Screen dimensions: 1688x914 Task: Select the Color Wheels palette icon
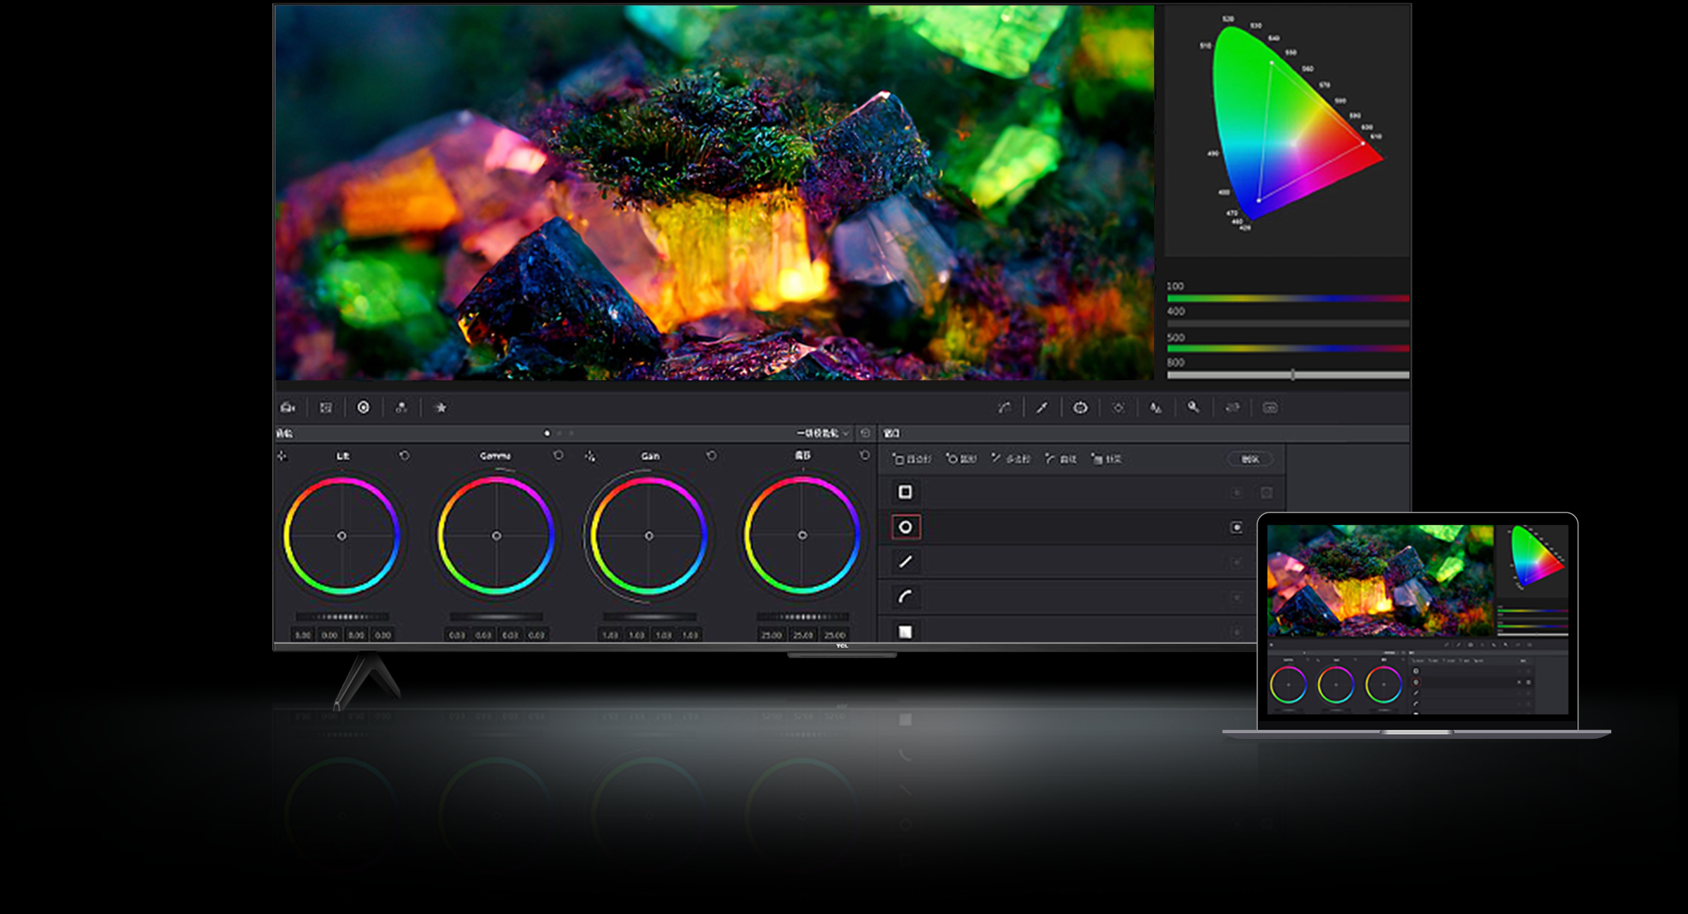tap(364, 408)
